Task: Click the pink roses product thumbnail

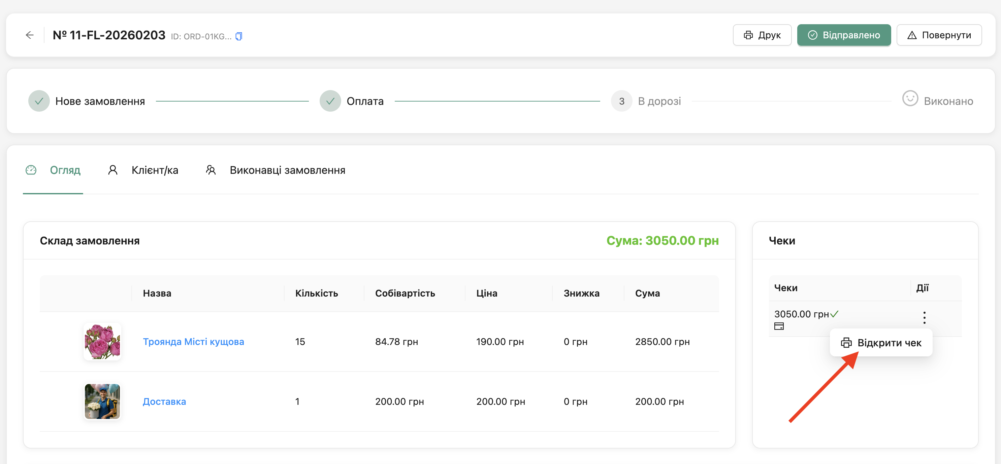Action: 102,341
